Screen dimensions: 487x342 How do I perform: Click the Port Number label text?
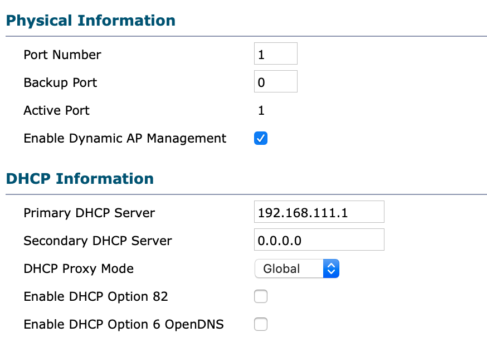pos(62,55)
